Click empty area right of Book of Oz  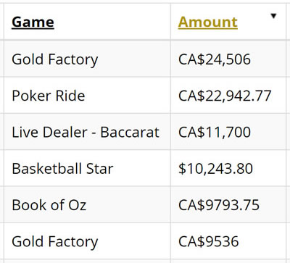128,204
